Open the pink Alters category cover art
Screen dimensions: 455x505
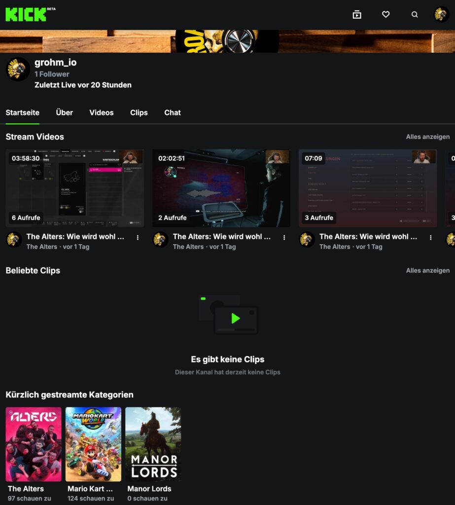pos(34,444)
